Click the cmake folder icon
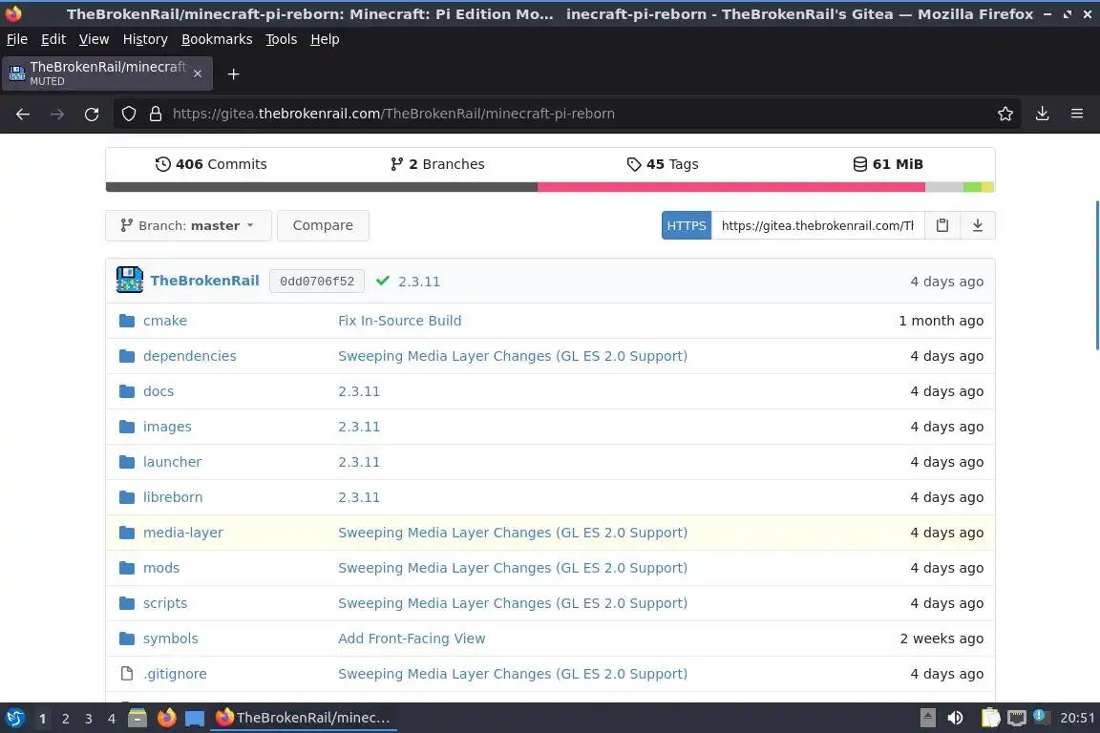The height and width of the screenshot is (733, 1100). 127,321
